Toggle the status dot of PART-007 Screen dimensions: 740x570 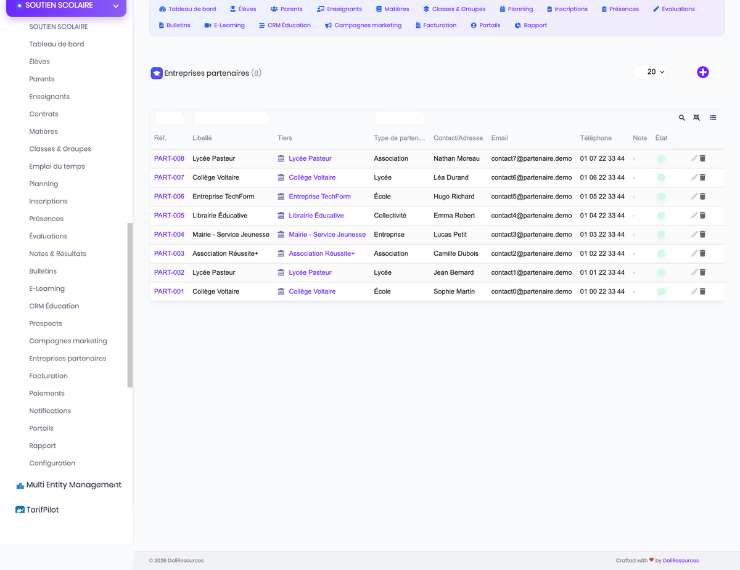[x=661, y=177]
